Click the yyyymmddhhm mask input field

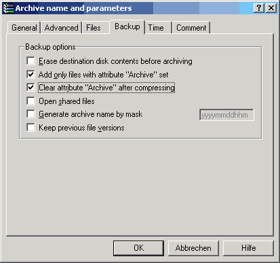226,115
